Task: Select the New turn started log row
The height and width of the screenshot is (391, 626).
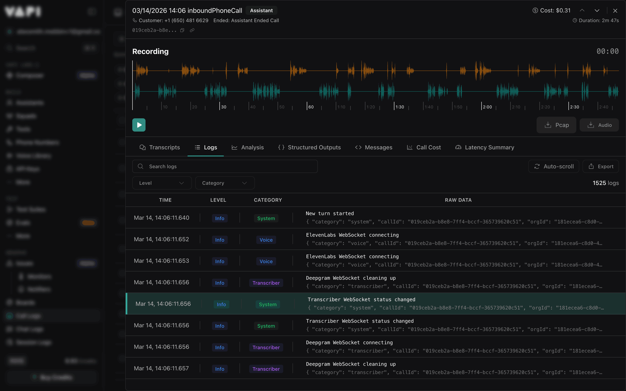Action: [376, 218]
